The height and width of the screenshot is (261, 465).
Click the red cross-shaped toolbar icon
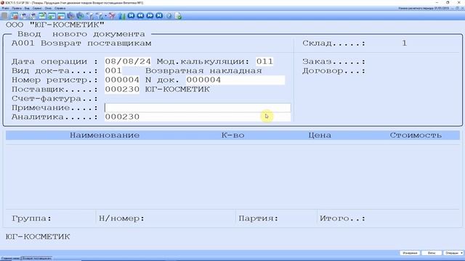112,16
